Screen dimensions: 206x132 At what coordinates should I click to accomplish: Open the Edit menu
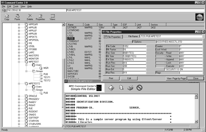click(9, 6)
